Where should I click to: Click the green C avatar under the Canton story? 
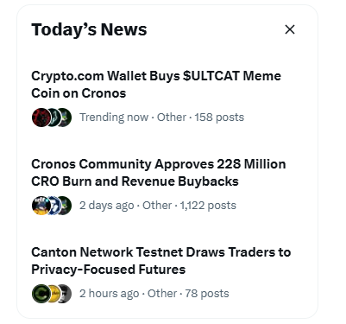coord(41,294)
